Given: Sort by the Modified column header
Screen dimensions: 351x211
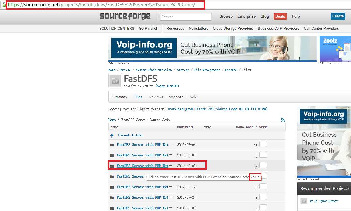Looking at the screenshot, I should (x=185, y=127).
